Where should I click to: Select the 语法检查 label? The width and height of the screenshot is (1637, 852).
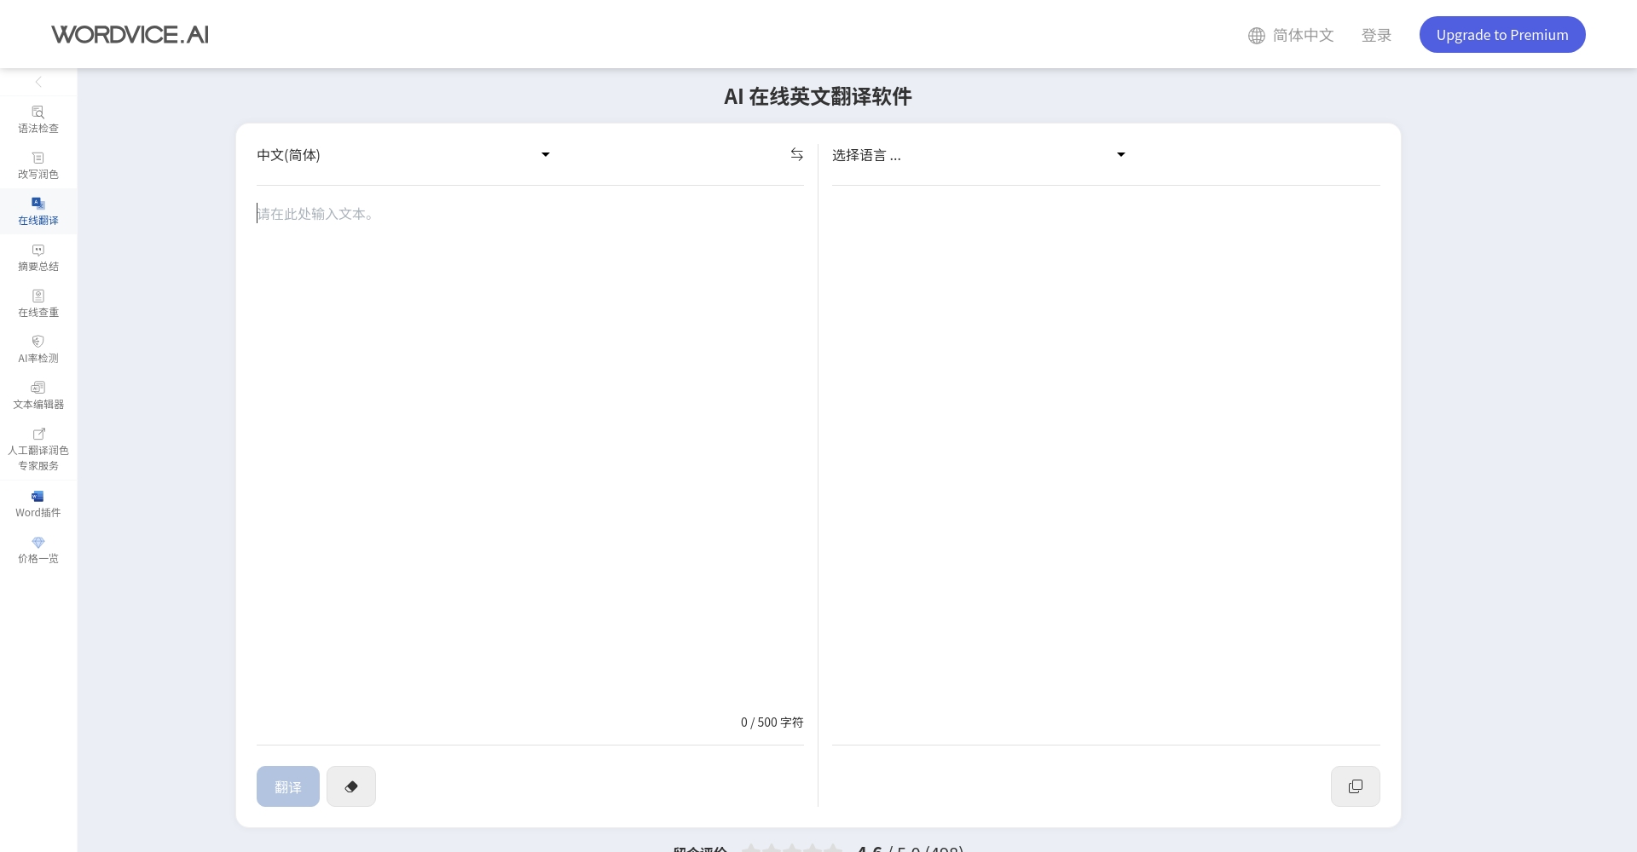pyautogui.click(x=38, y=129)
